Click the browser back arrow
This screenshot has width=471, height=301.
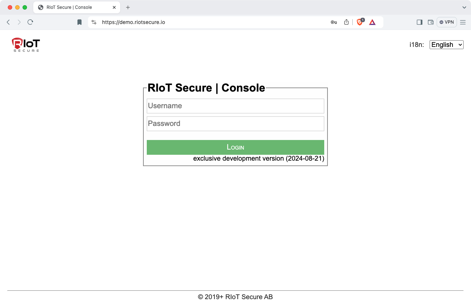point(9,22)
